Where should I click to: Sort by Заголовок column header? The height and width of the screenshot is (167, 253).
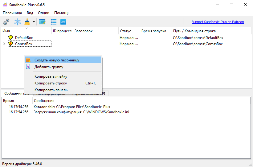96,31
